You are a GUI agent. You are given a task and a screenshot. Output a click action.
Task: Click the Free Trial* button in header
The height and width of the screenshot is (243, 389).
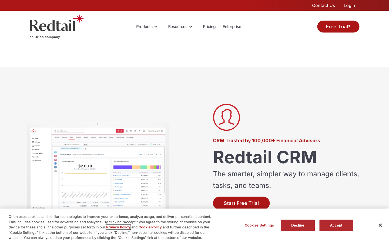tap(338, 27)
